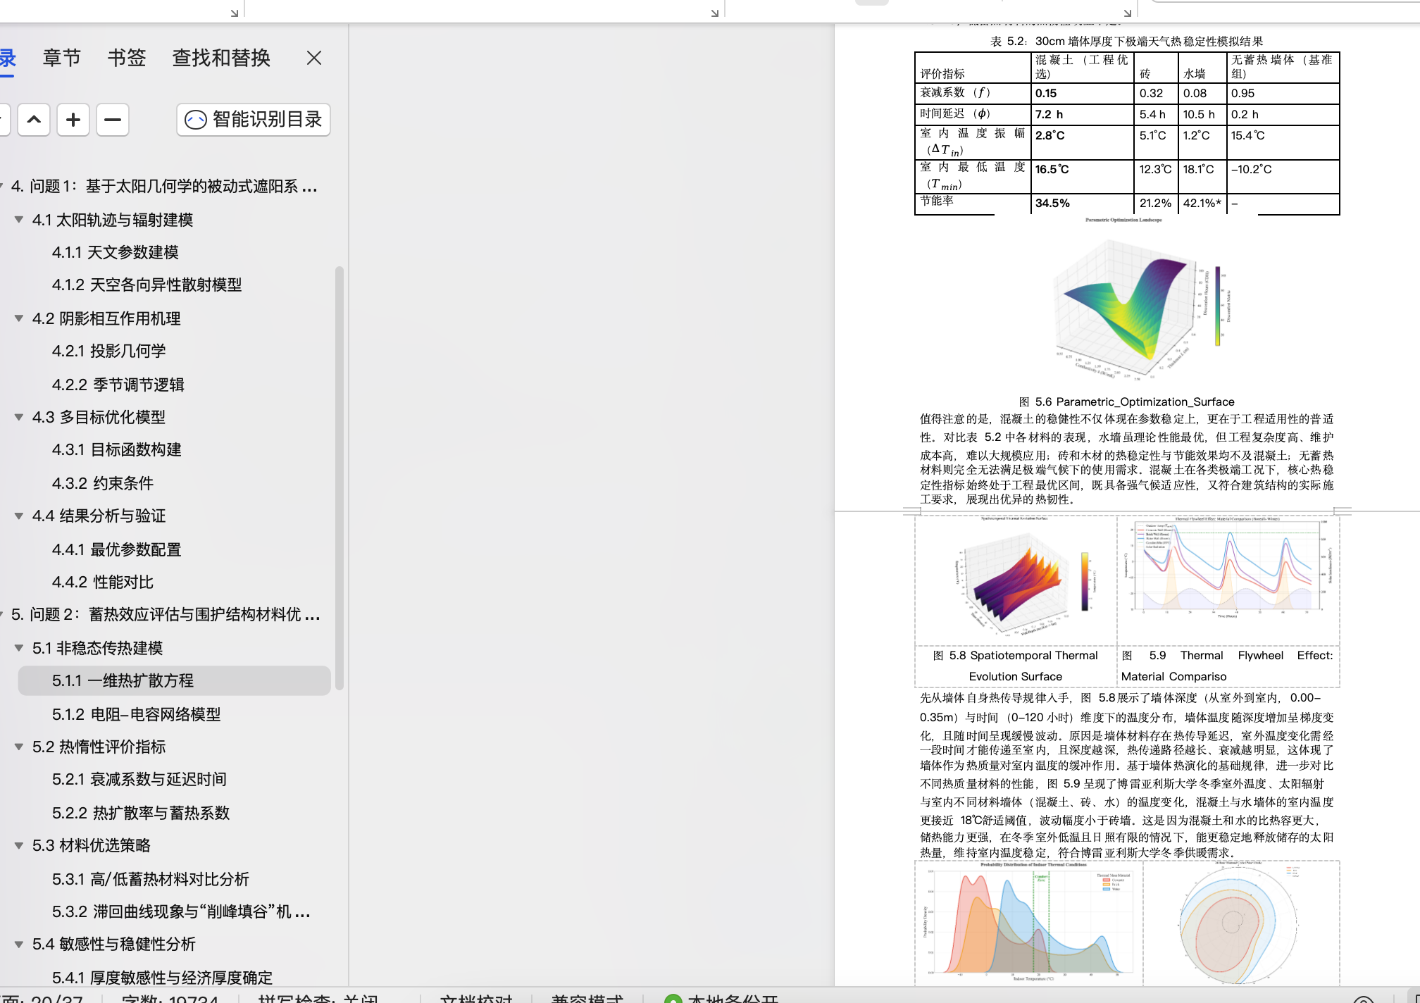
Task: Click the minus collapse-level button
Action: pyautogui.click(x=113, y=120)
